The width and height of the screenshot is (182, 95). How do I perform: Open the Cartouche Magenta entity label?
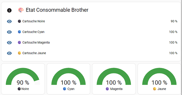pos(36,43)
